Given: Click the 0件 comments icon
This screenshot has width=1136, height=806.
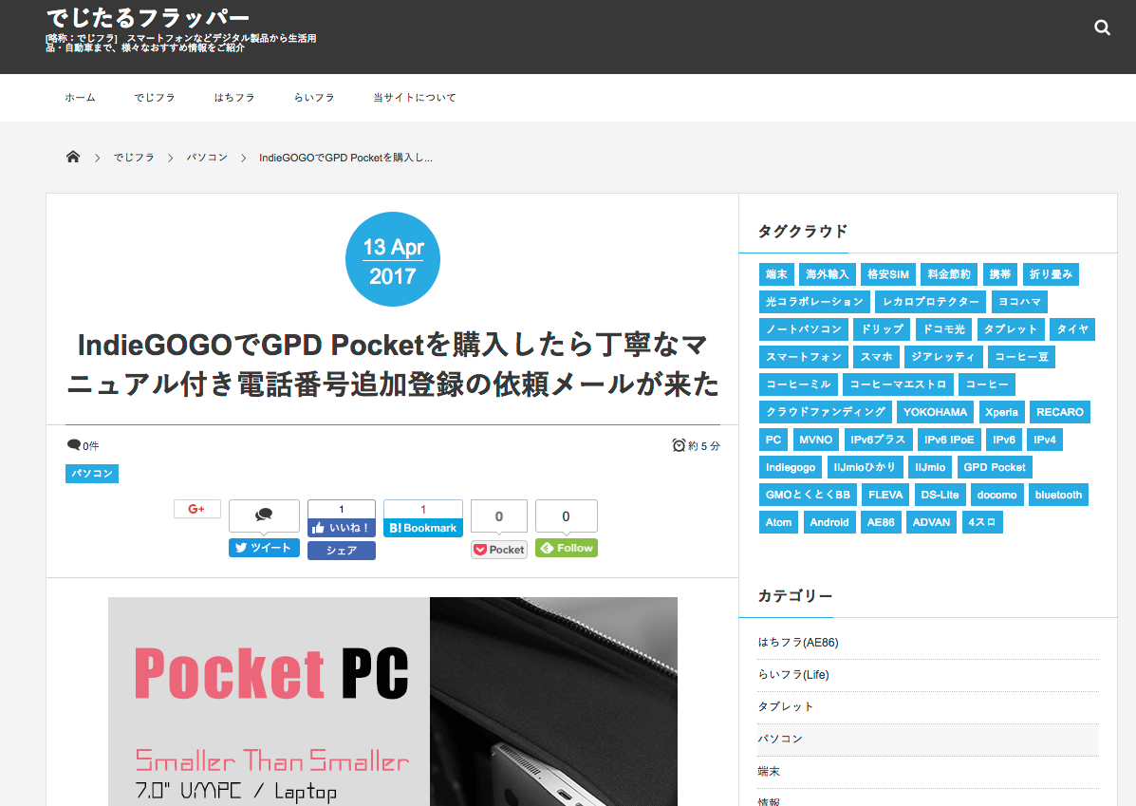Looking at the screenshot, I should point(74,445).
